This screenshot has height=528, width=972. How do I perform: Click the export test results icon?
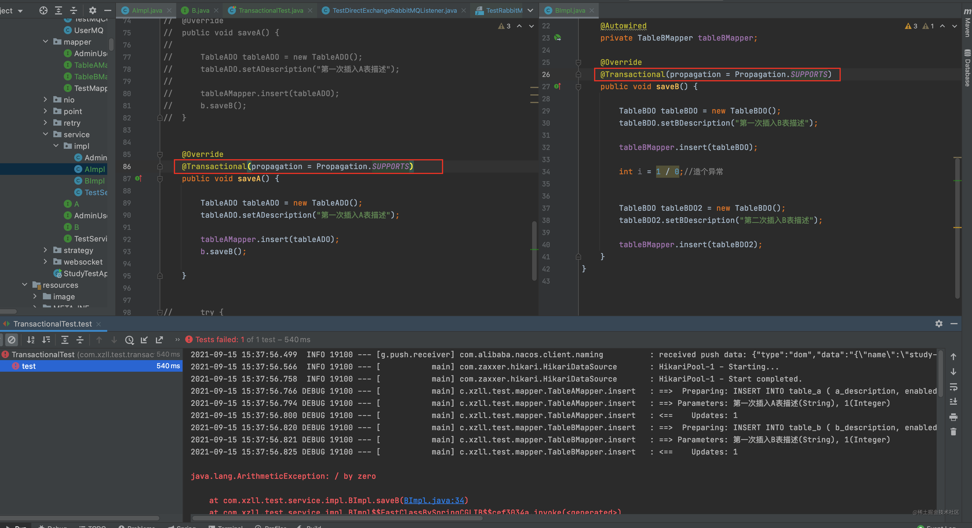159,340
